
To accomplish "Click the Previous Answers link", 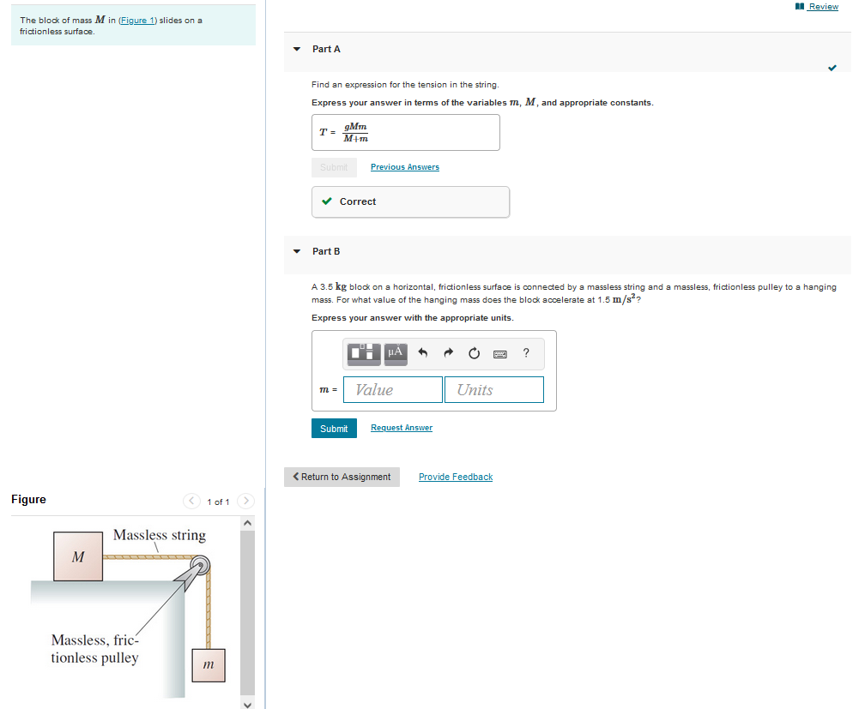I will (x=404, y=166).
